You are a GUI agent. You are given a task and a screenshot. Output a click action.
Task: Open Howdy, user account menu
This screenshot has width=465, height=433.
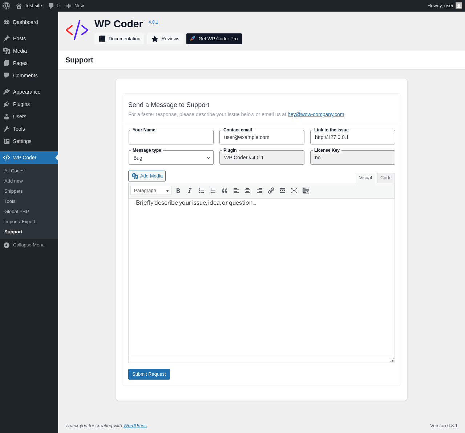(444, 6)
